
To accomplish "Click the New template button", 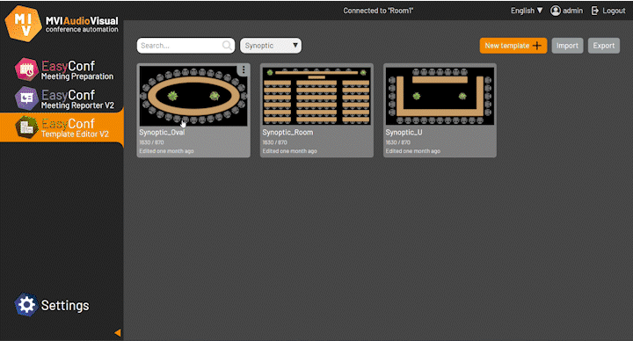I will 513,46.
